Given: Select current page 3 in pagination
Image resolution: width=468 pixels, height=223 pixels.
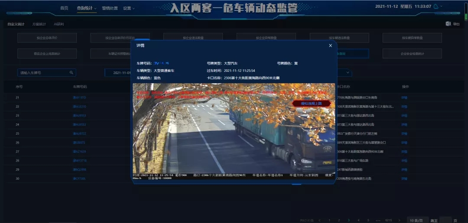Looking at the screenshot, I should [348, 220].
